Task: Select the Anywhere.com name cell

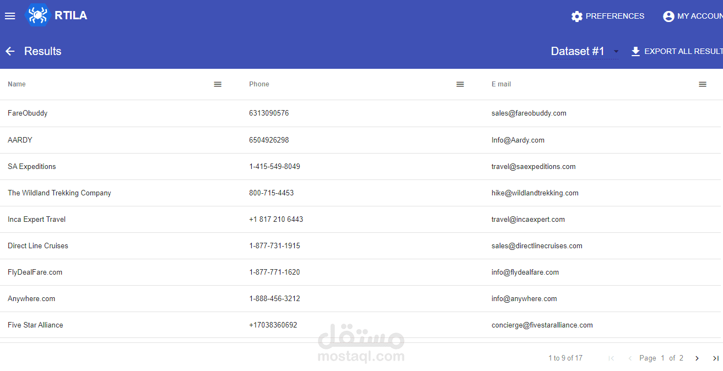Action: point(31,298)
